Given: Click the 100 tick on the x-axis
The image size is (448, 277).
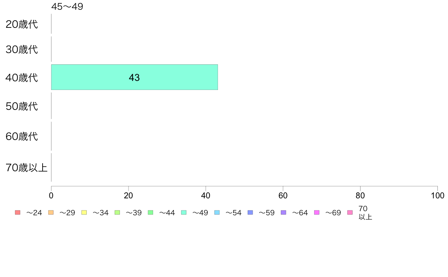Looking at the screenshot, I should 437,195.
